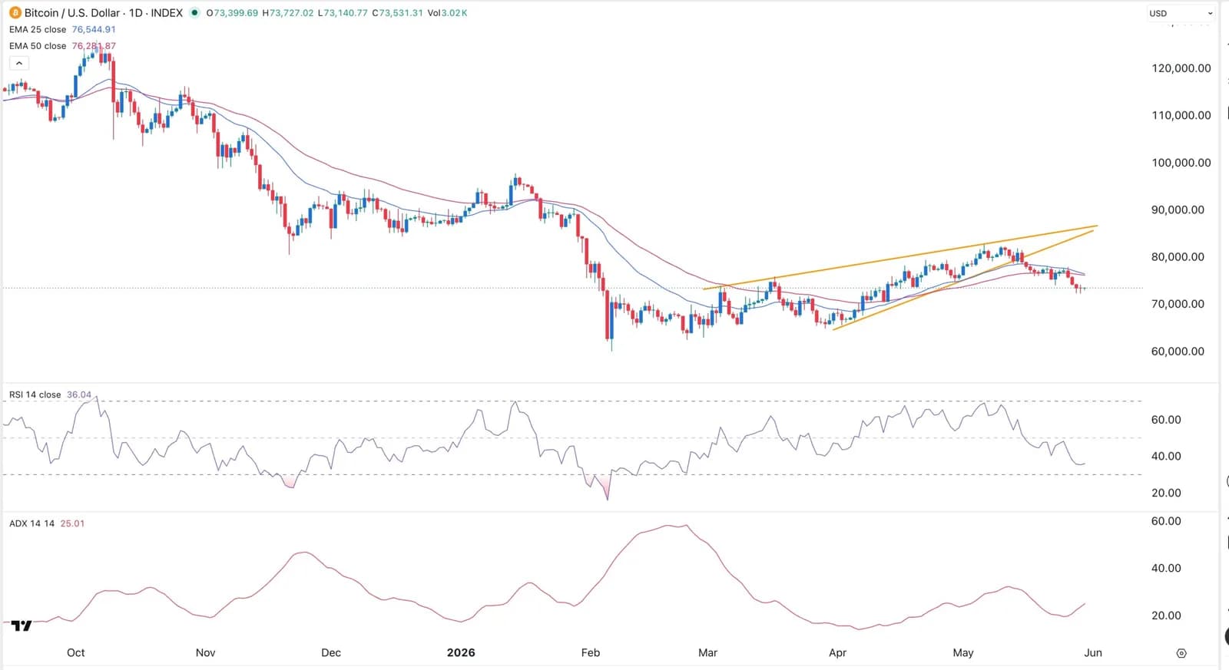Click the lower orange wedge trendline
This screenshot has width=1229, height=670.
point(963,280)
